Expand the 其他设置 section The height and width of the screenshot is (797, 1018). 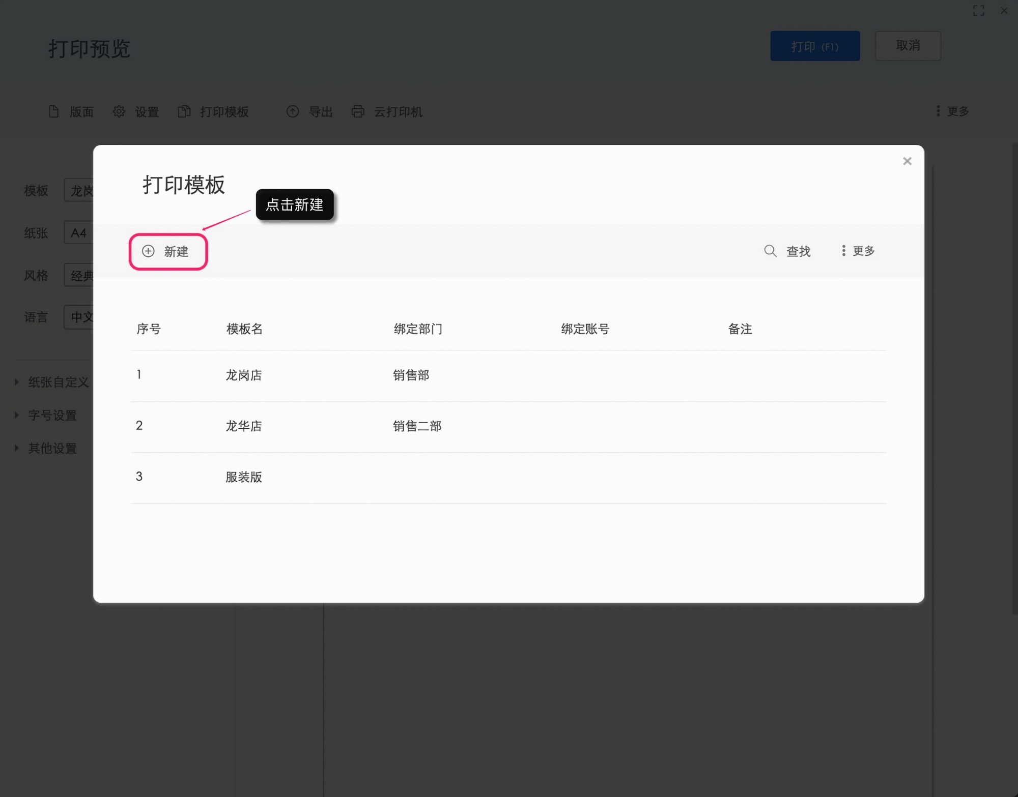[x=52, y=448]
